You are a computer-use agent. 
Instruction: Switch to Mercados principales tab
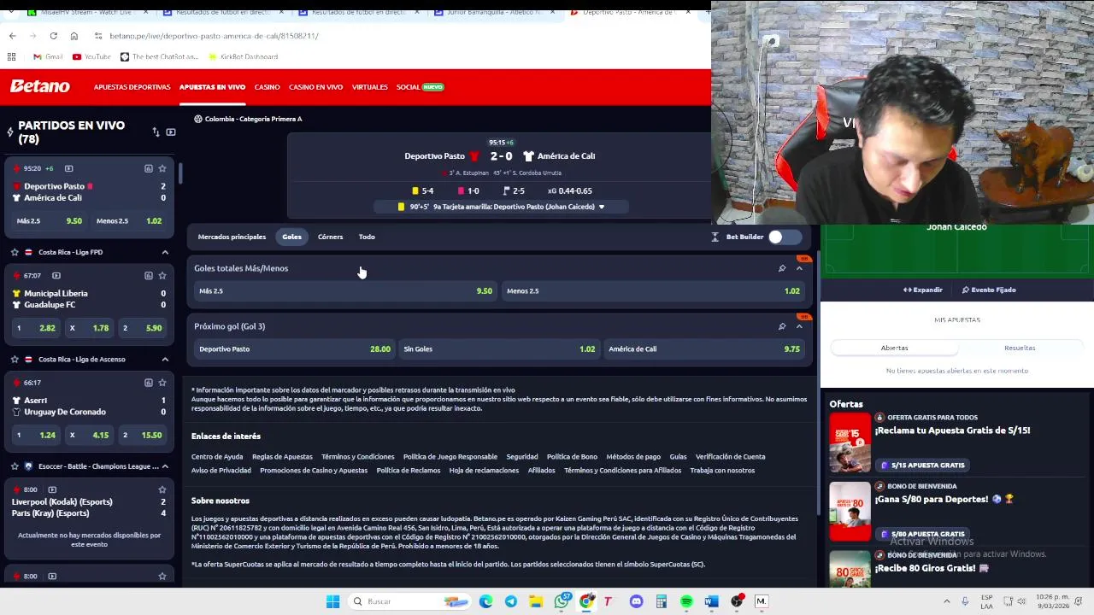(x=232, y=237)
